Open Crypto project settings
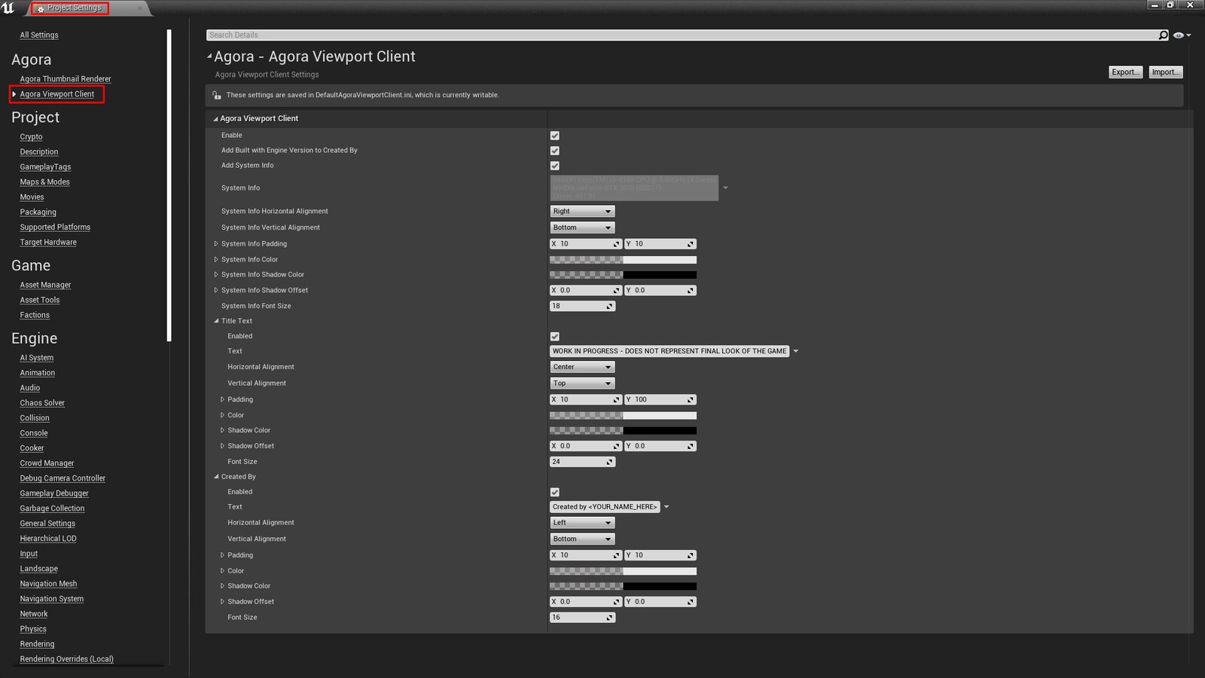Screen dimensions: 1205x678 31,137
